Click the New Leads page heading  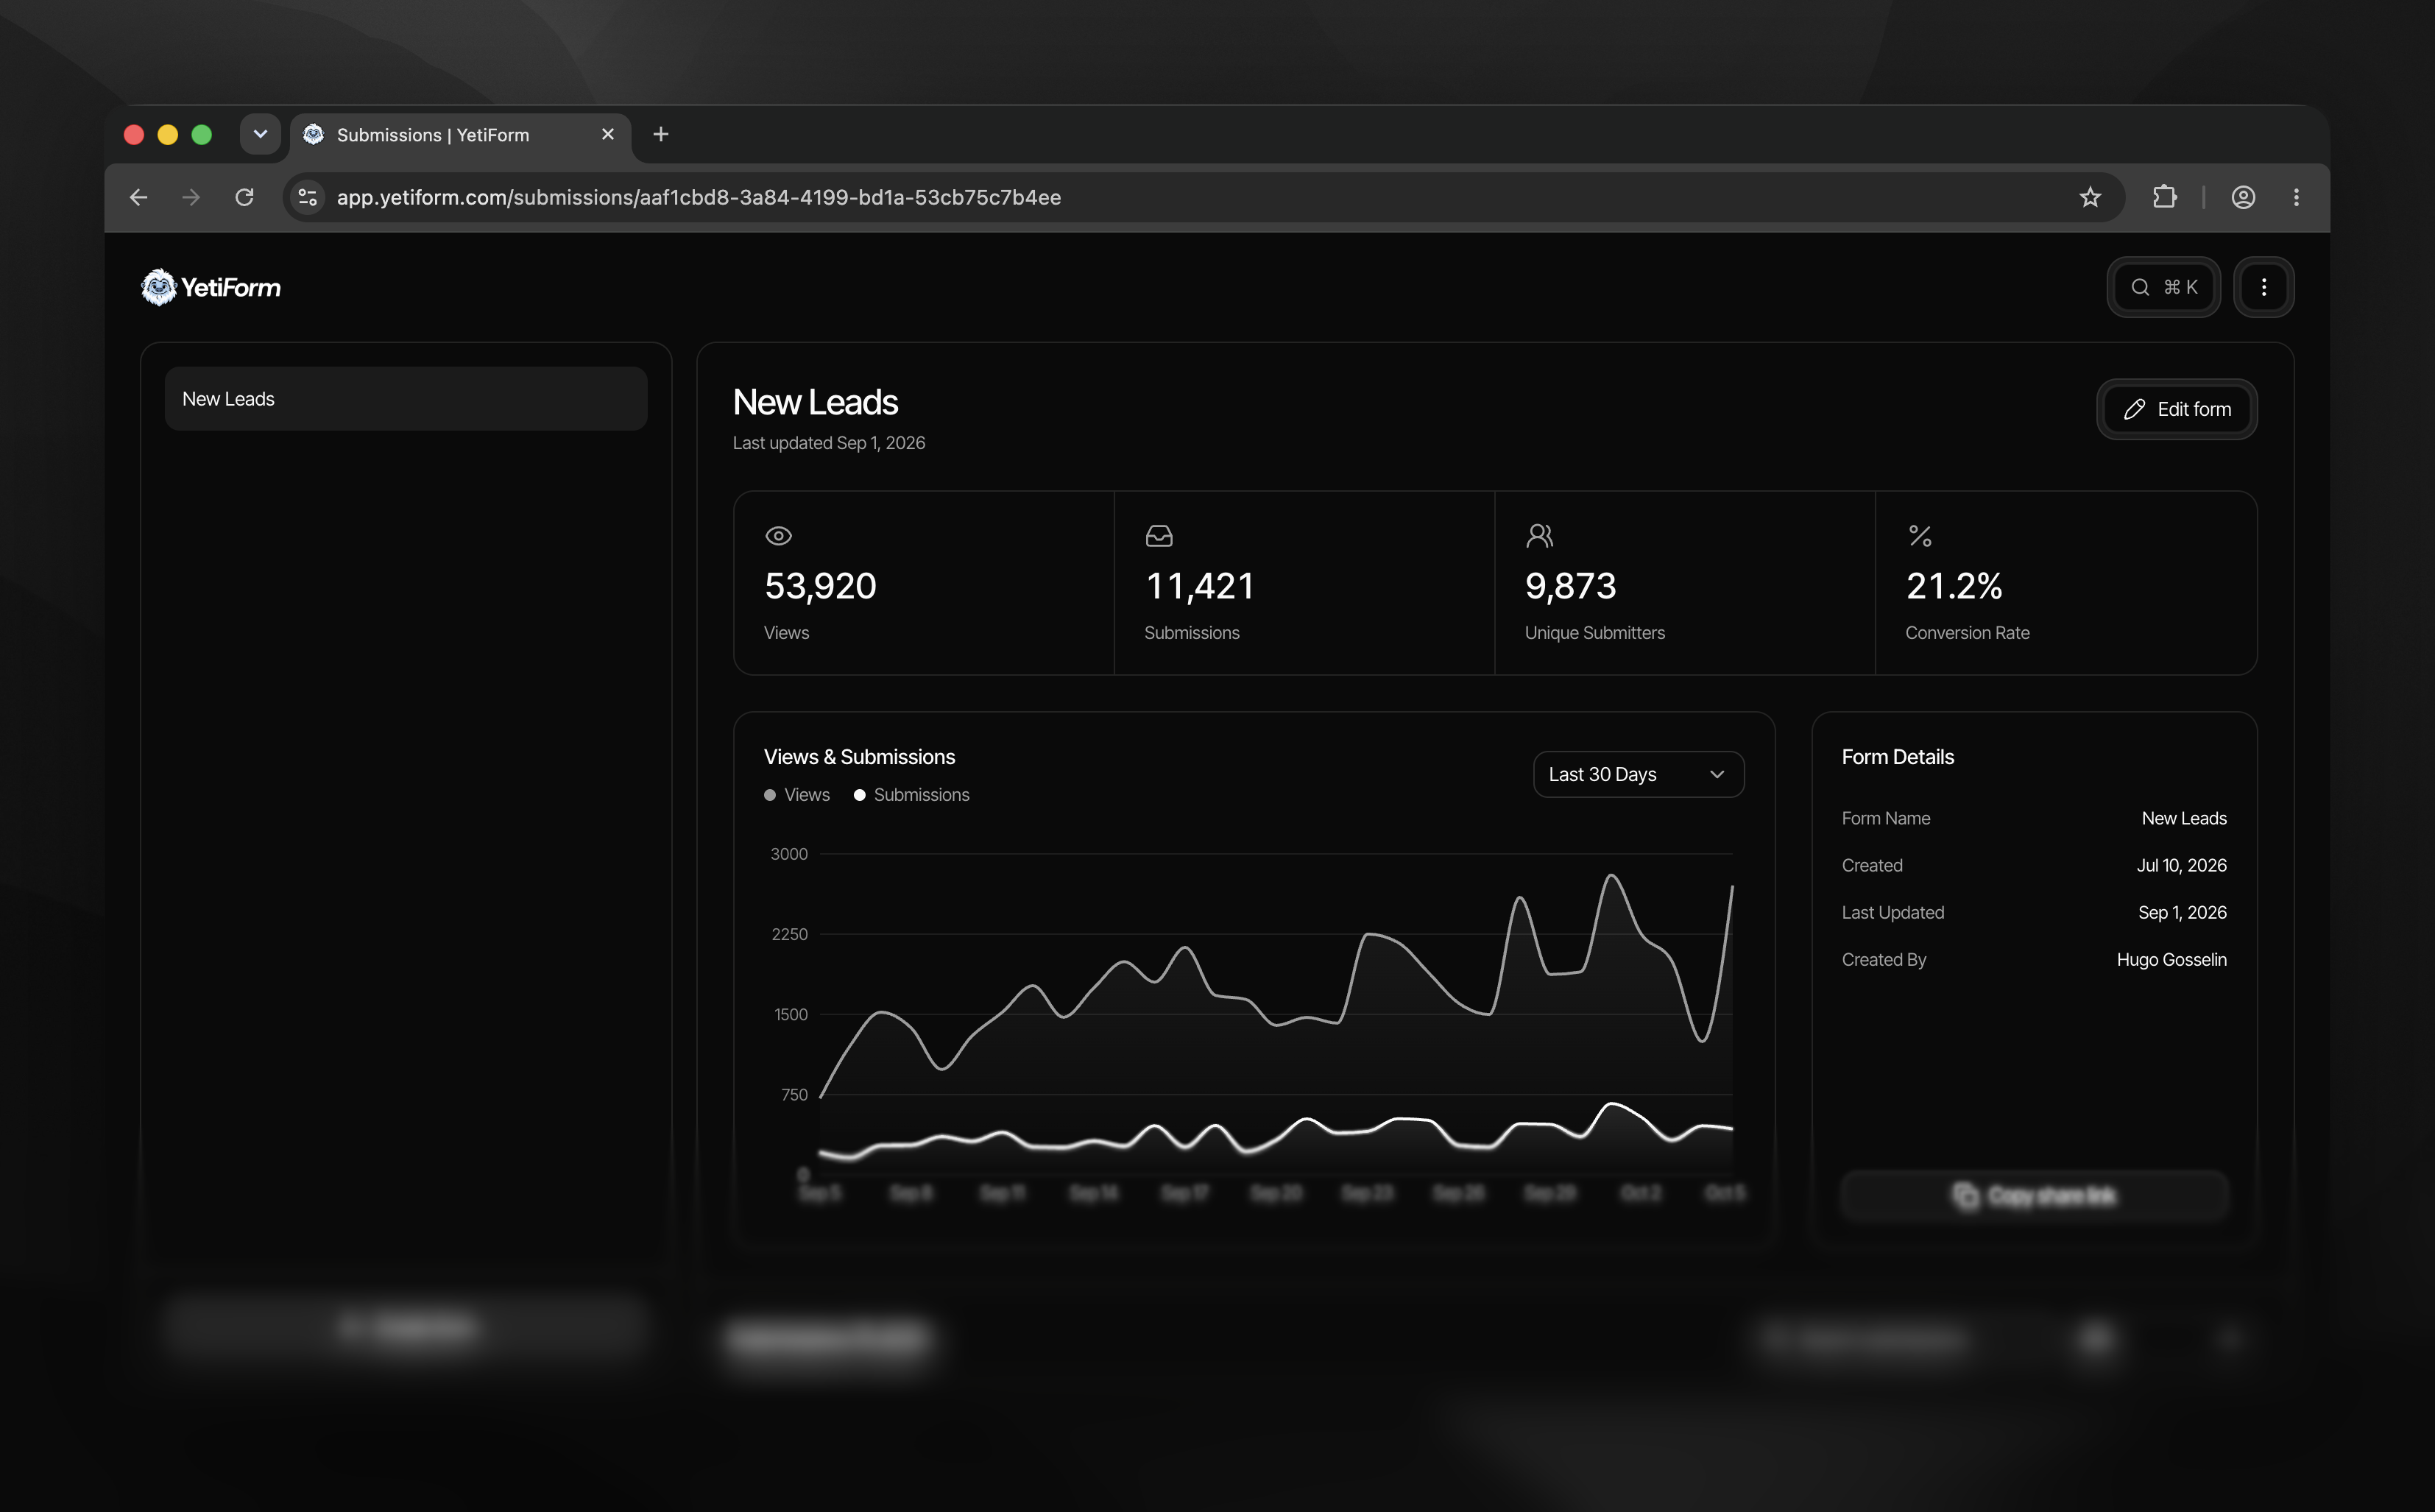(x=815, y=402)
